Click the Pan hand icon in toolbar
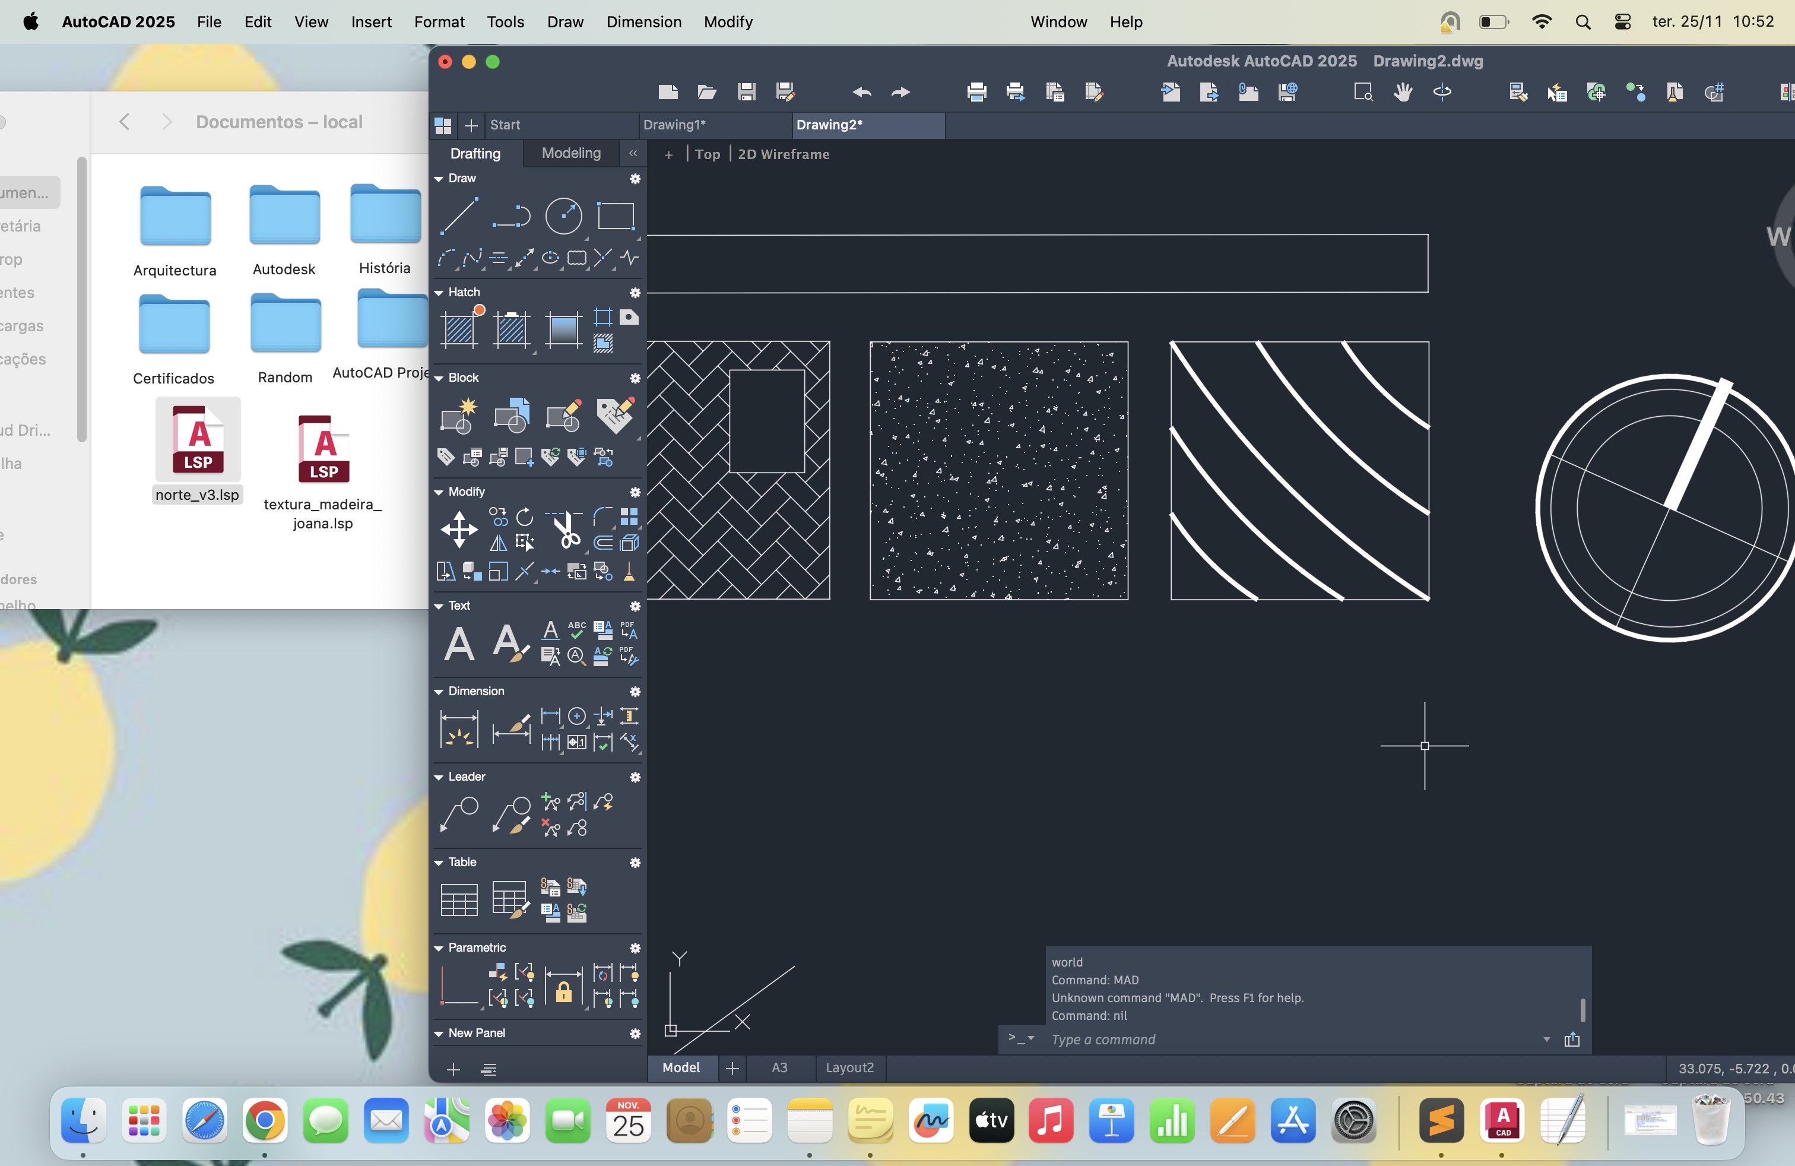The width and height of the screenshot is (1795, 1166). coord(1402,92)
